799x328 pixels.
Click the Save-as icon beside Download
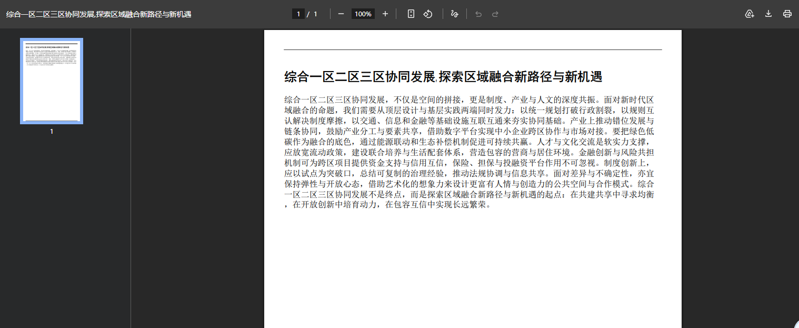coord(749,14)
